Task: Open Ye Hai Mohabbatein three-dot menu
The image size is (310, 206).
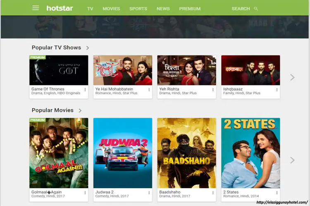Action: tap(149, 90)
